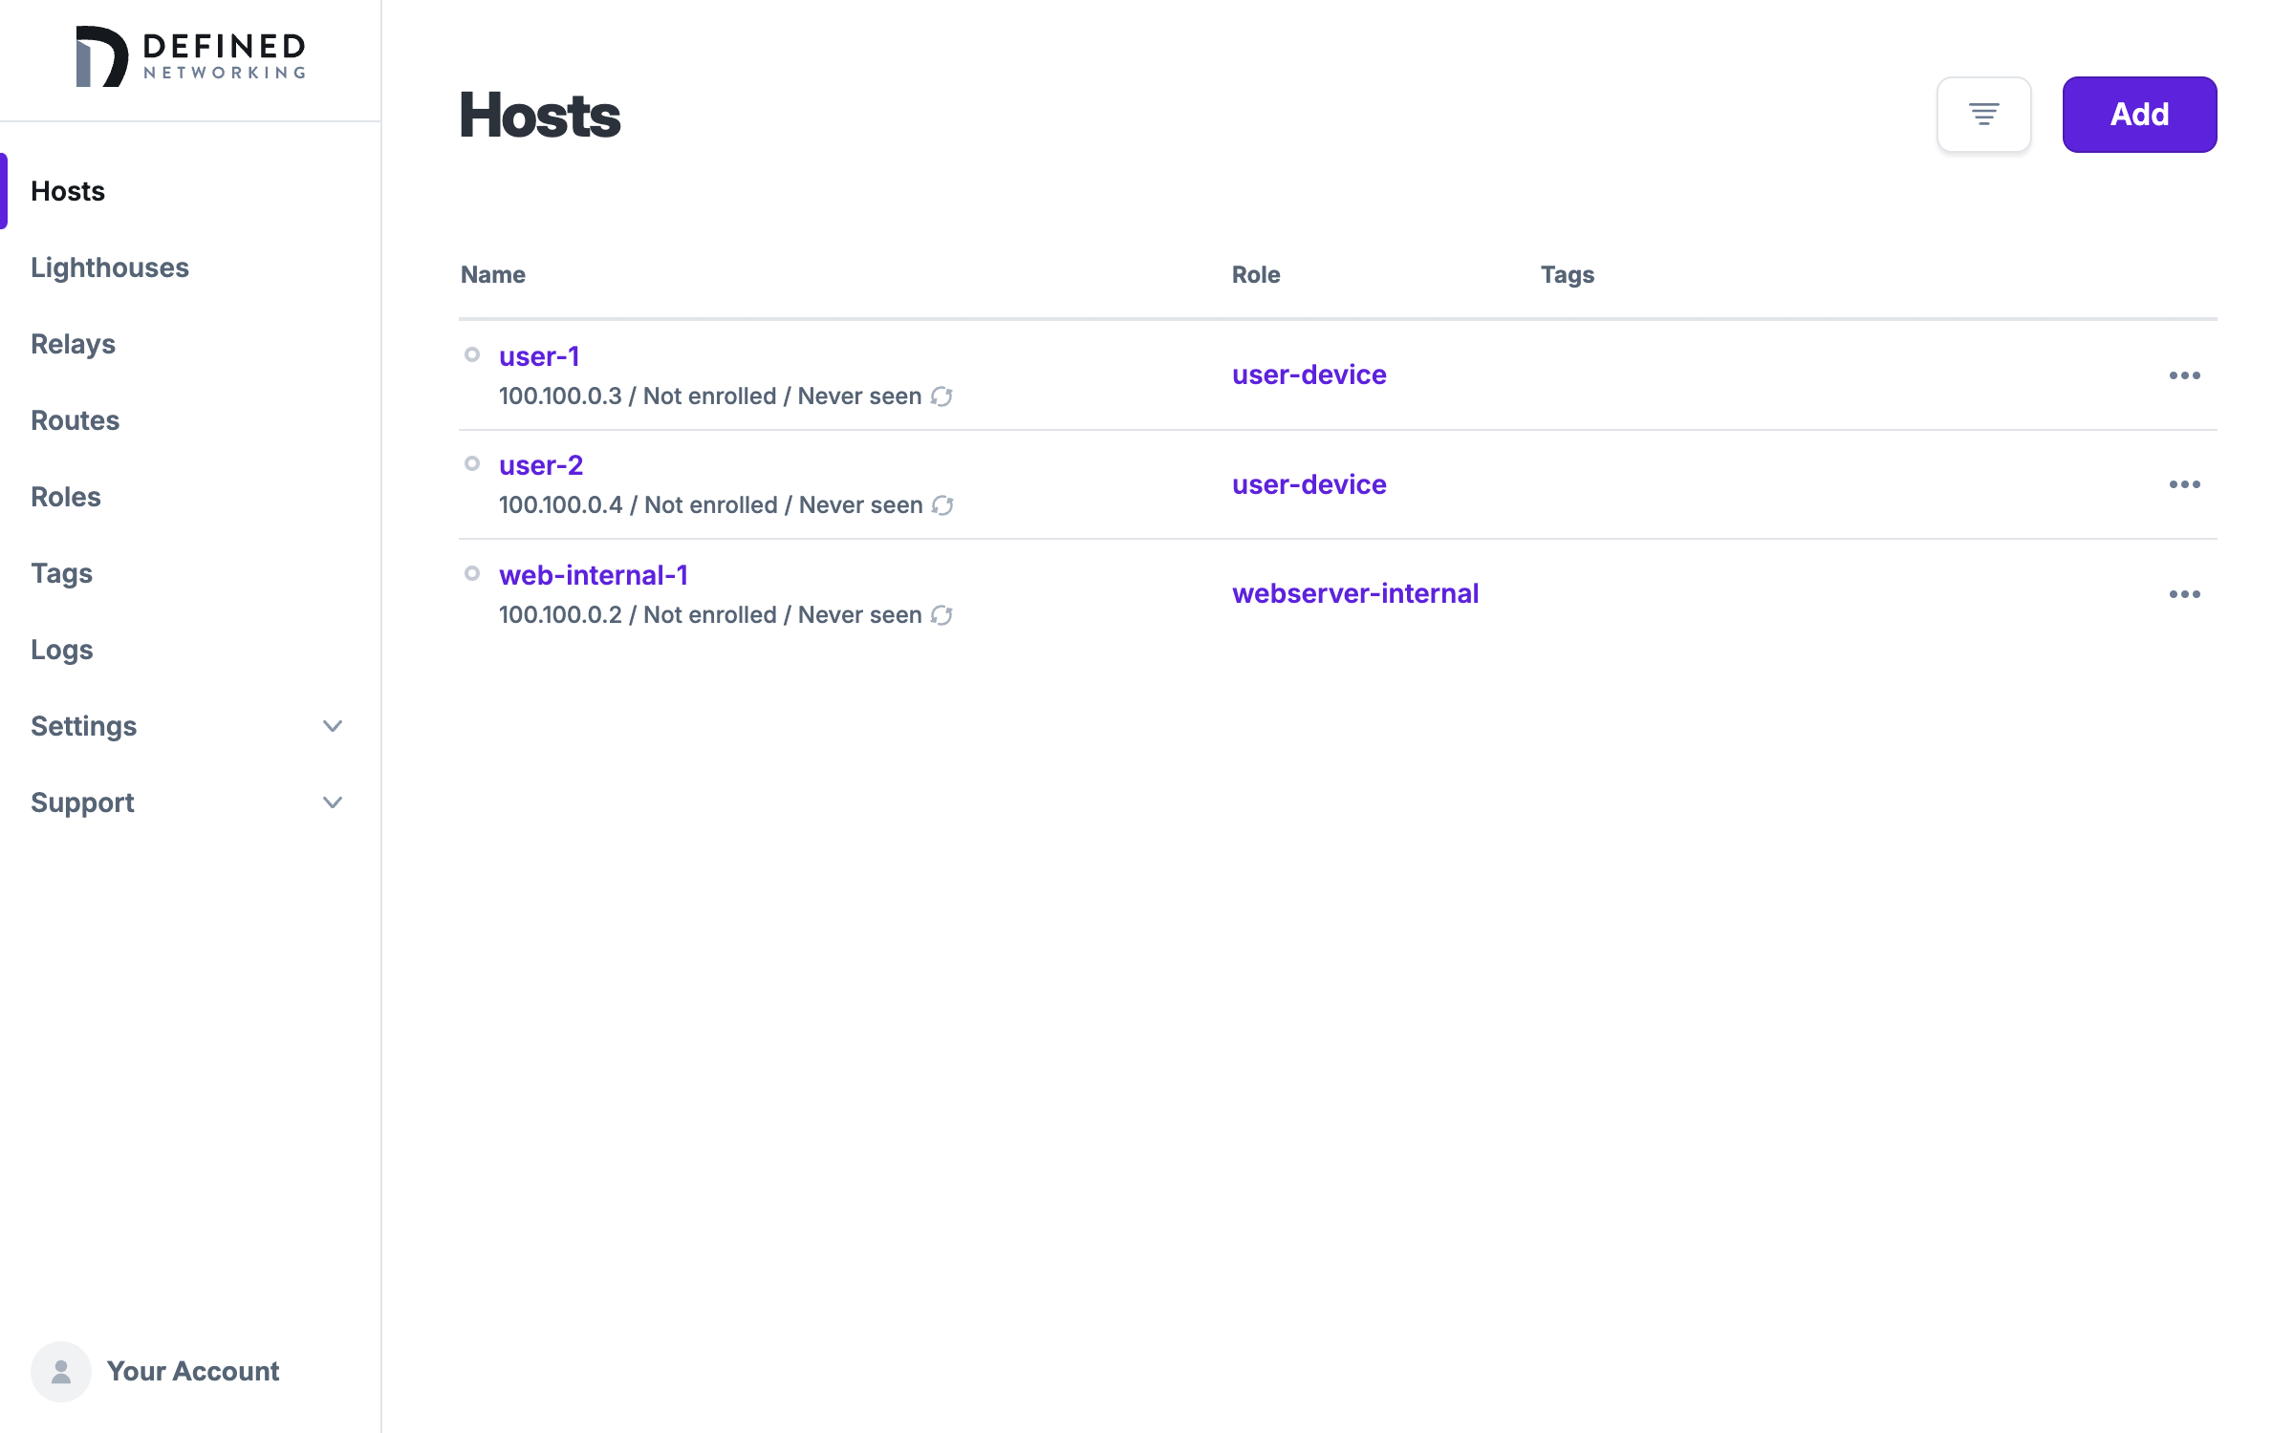The height and width of the screenshot is (1433, 2294).
Task: Open the webserver-internal role link
Action: (x=1355, y=592)
